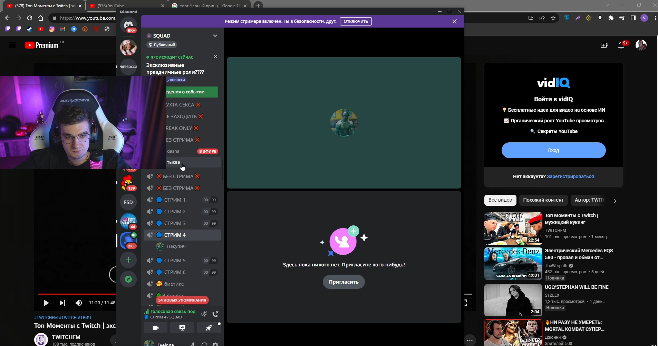Launch an activity via rocket icon
This screenshot has height=346, width=658.
pyautogui.click(x=209, y=328)
